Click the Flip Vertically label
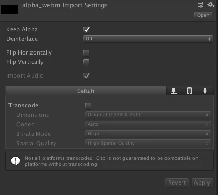The width and height of the screenshot is (218, 195). point(25,62)
